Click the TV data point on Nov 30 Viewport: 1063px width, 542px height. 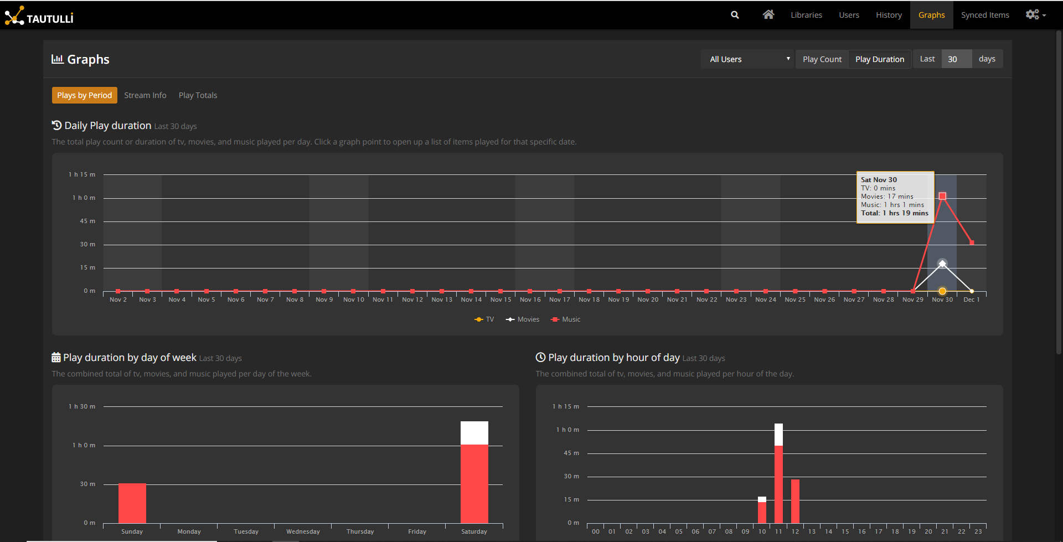click(942, 291)
